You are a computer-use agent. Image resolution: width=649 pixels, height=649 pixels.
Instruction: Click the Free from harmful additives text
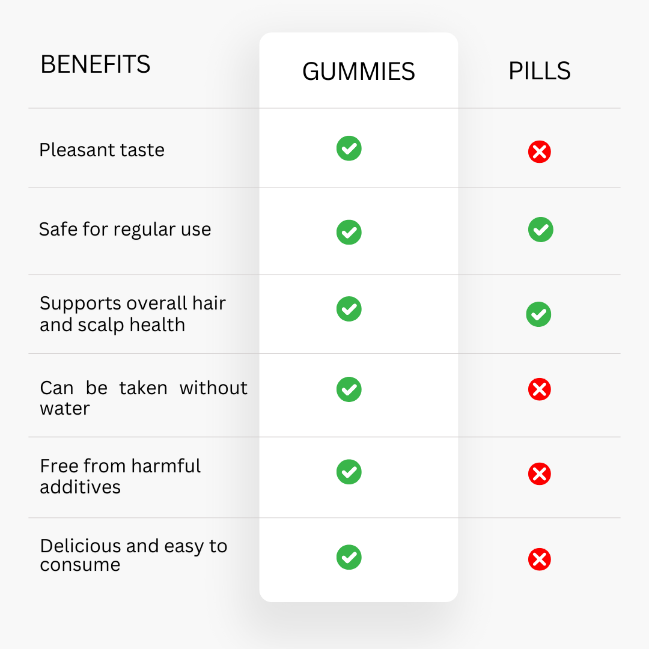(x=120, y=477)
